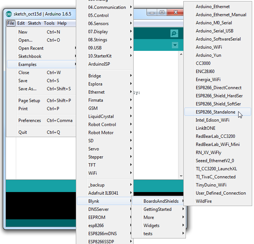Expand the Stepper examples
The image size is (254, 244).
[x=105, y=157]
